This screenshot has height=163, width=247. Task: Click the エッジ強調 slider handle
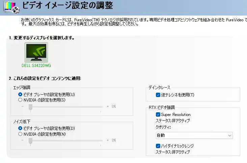click(x=30, y=107)
